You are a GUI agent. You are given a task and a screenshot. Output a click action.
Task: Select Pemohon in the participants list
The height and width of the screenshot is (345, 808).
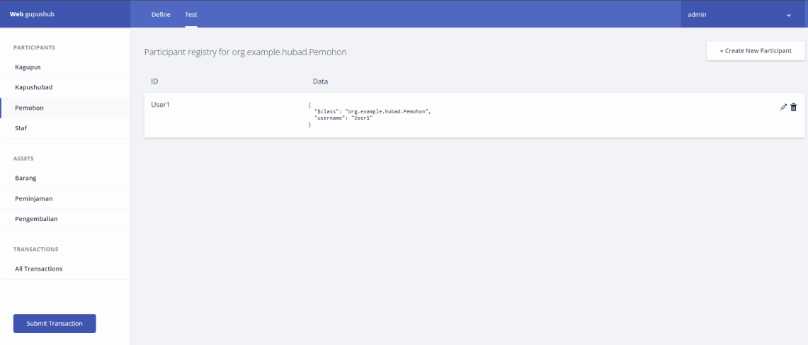tap(30, 108)
